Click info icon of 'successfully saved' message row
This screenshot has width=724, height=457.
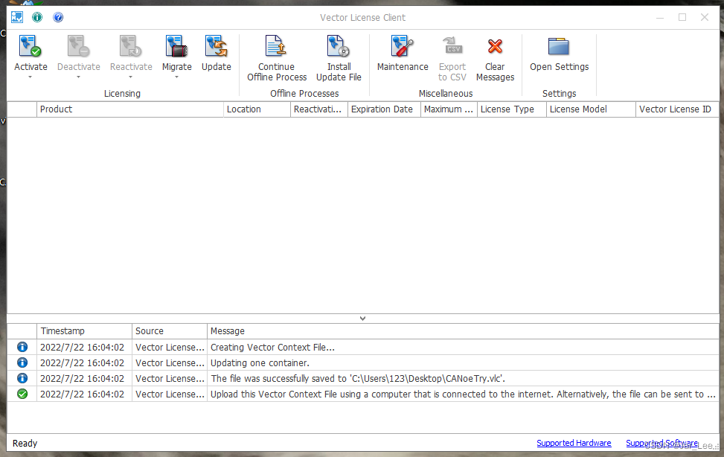(x=22, y=378)
